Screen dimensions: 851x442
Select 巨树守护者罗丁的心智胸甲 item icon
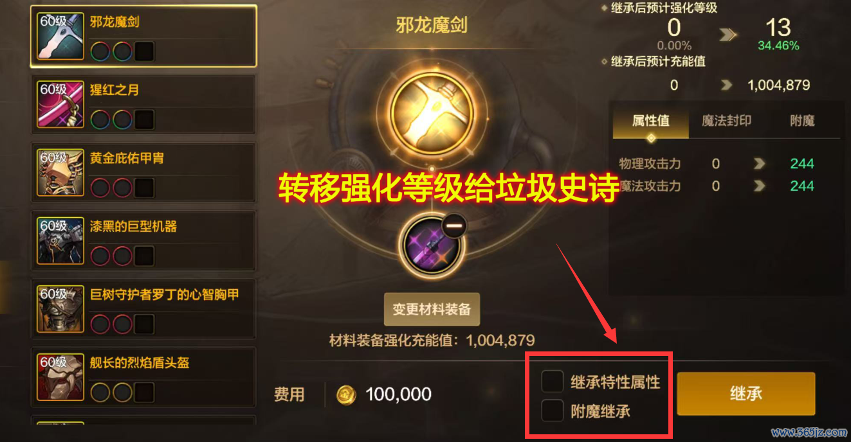pos(60,308)
